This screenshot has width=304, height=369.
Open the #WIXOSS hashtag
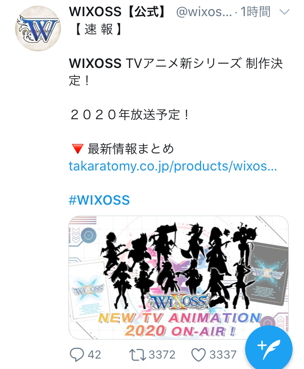(99, 200)
